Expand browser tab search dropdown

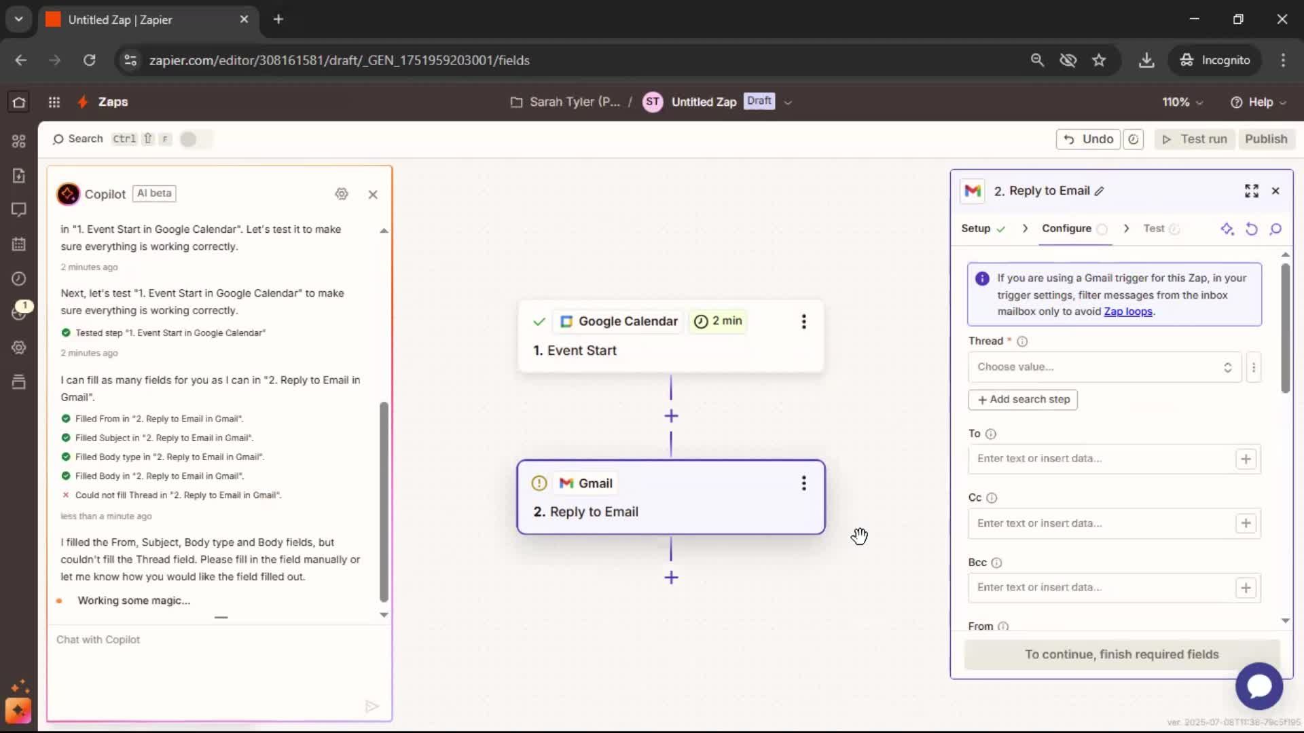tap(18, 19)
